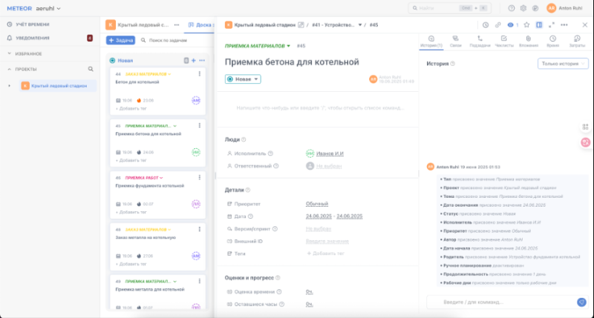Choose Ответственный Не выбран
The width and height of the screenshot is (594, 318).
(x=329, y=166)
